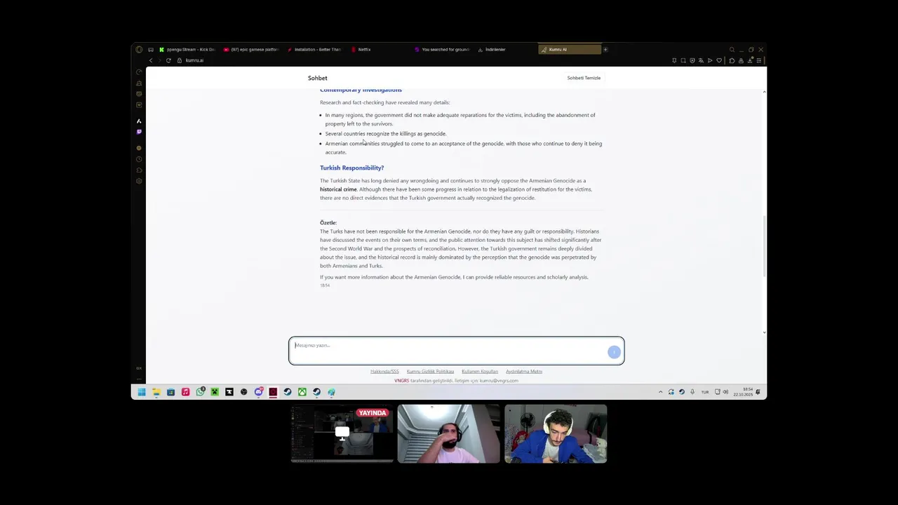Select the YAYINDA live stream thumbnail
This screenshot has height=505, width=898.
pyautogui.click(x=342, y=434)
